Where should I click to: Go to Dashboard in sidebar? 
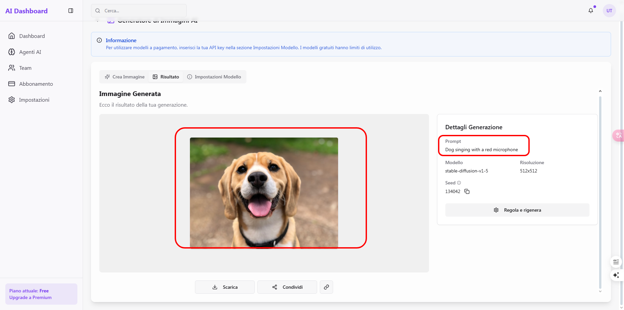tap(32, 36)
